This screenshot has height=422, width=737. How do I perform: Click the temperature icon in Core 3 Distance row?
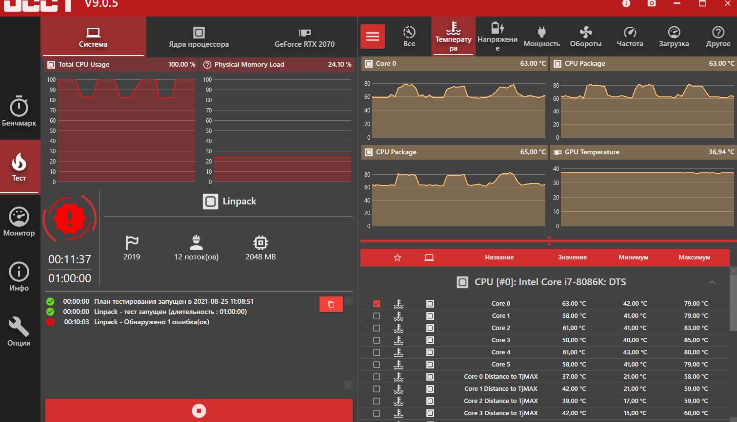click(x=398, y=413)
